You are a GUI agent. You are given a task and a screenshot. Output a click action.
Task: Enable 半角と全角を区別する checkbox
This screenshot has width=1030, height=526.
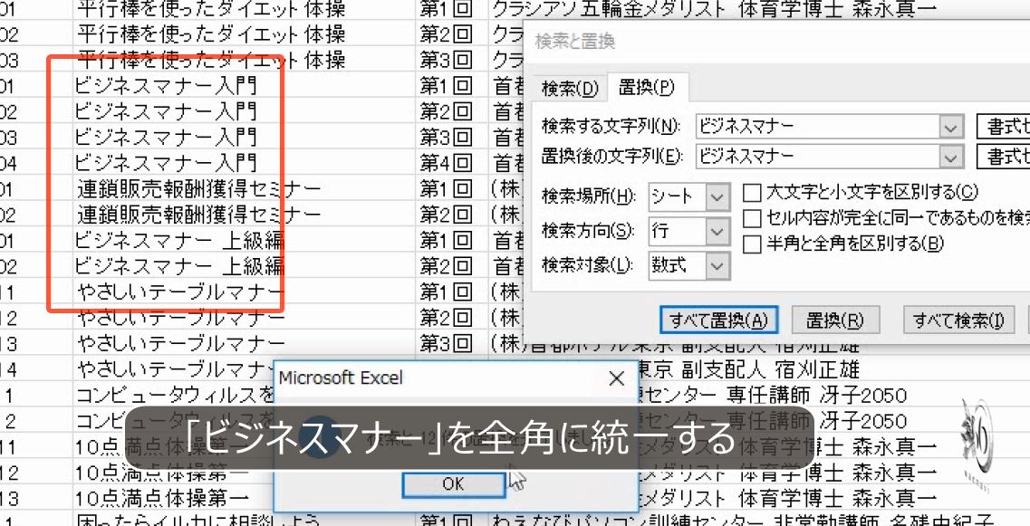point(752,244)
